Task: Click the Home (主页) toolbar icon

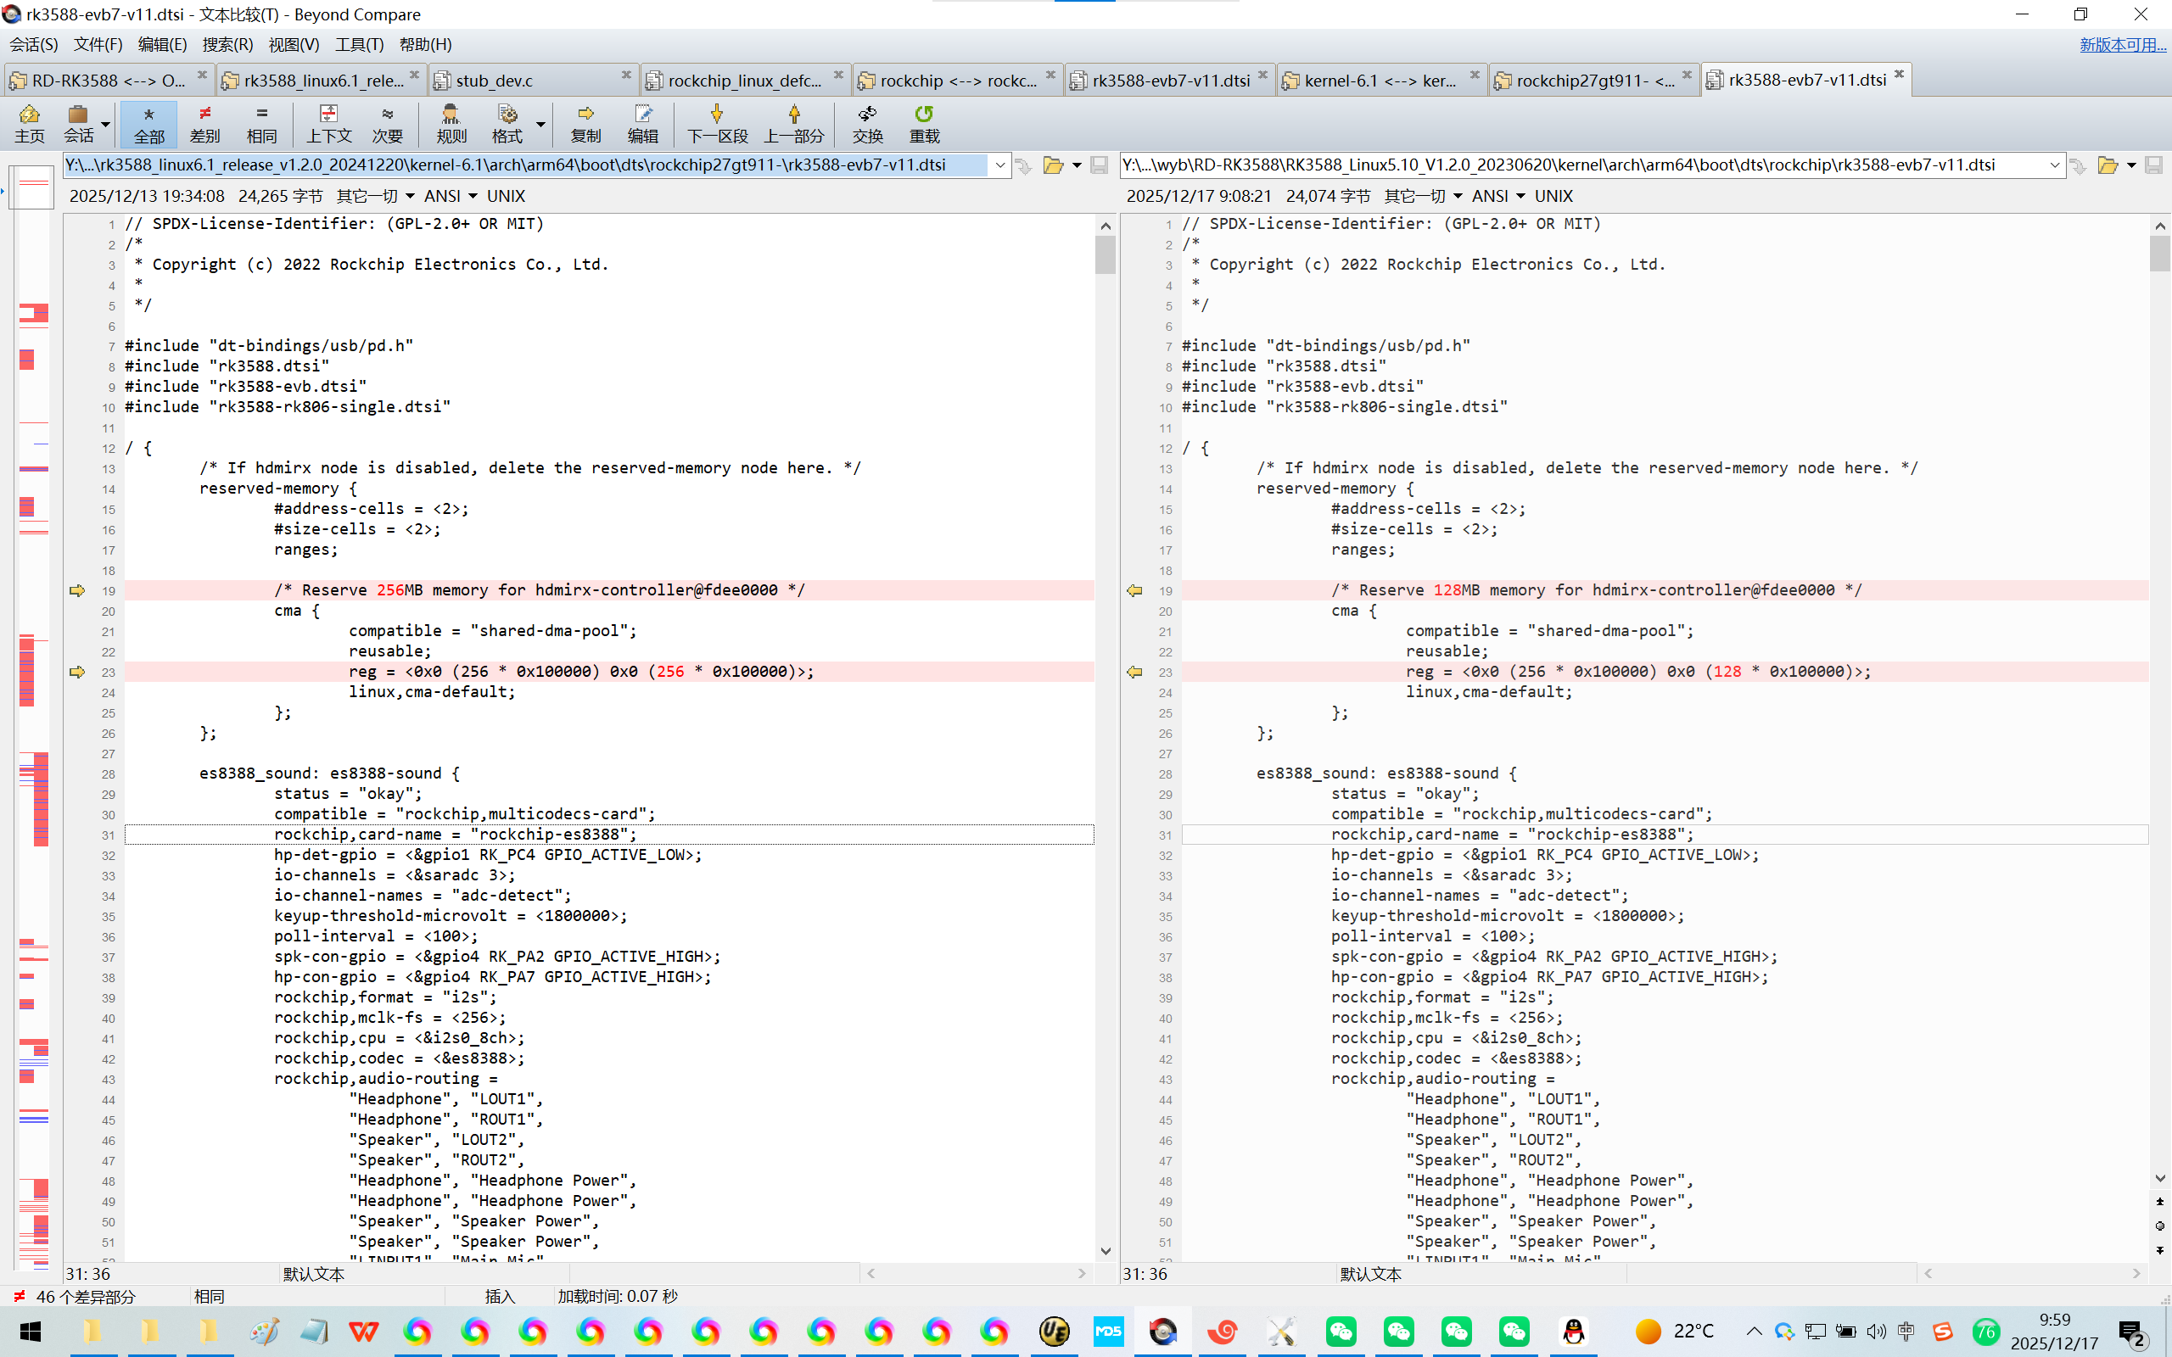Action: click(29, 123)
